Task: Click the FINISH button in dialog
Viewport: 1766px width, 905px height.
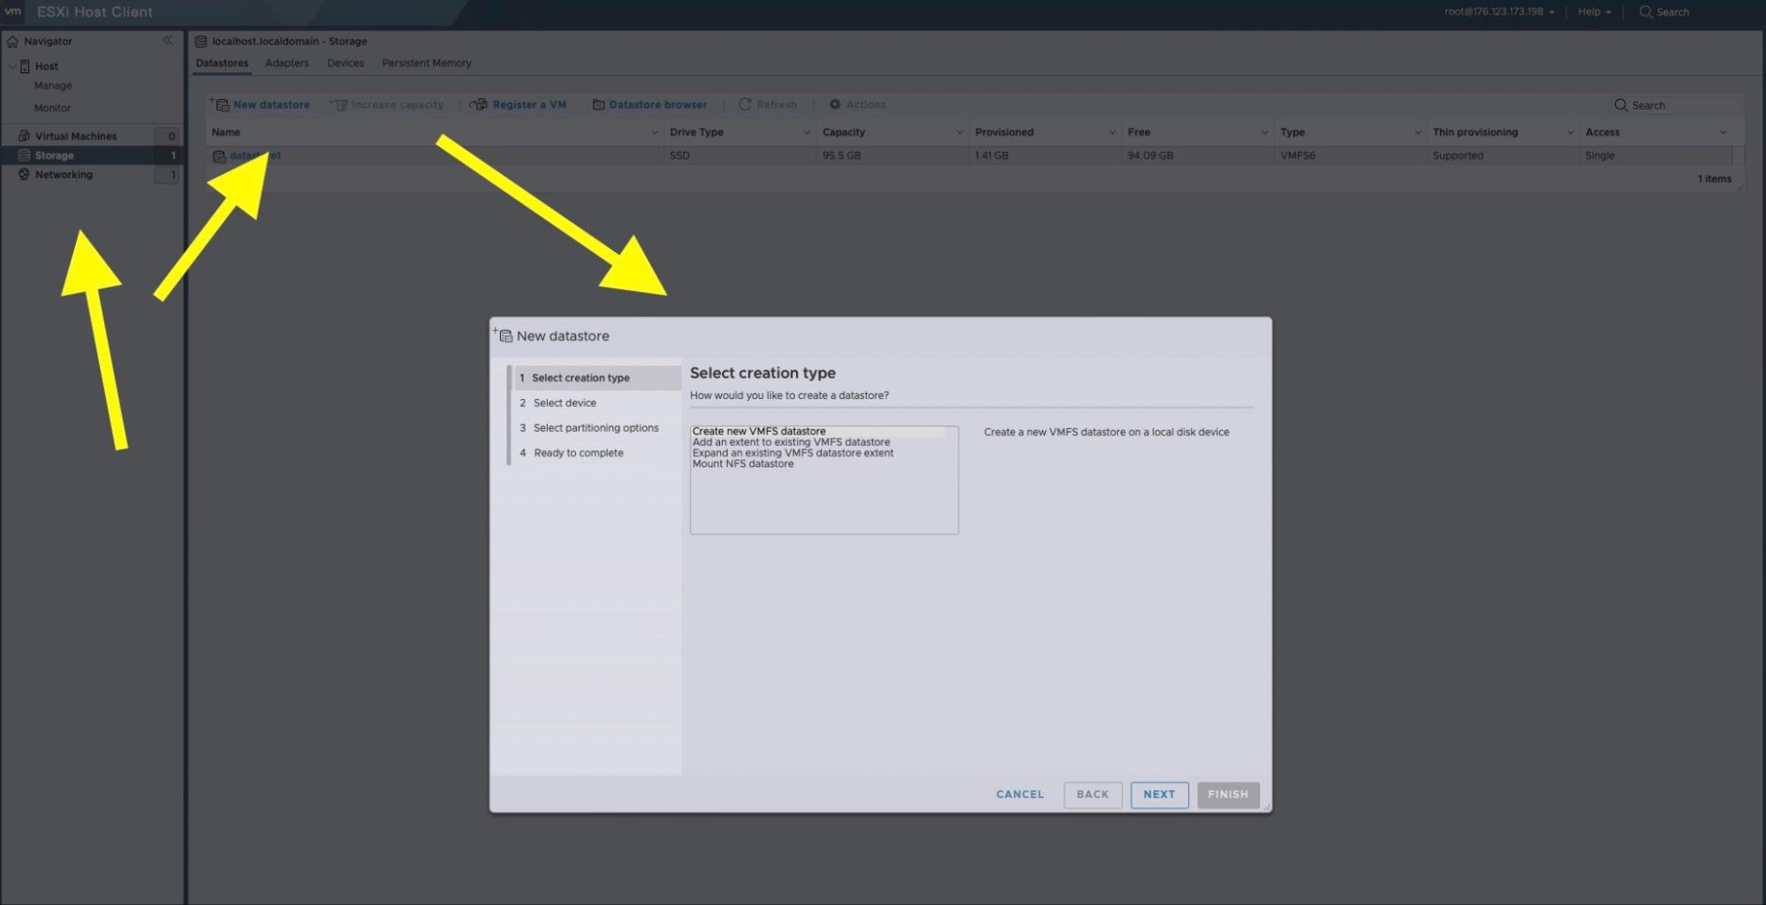Action: [1228, 795]
